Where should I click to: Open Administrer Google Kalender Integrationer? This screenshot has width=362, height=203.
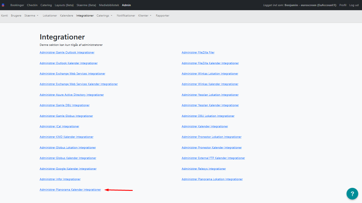pos(68,169)
